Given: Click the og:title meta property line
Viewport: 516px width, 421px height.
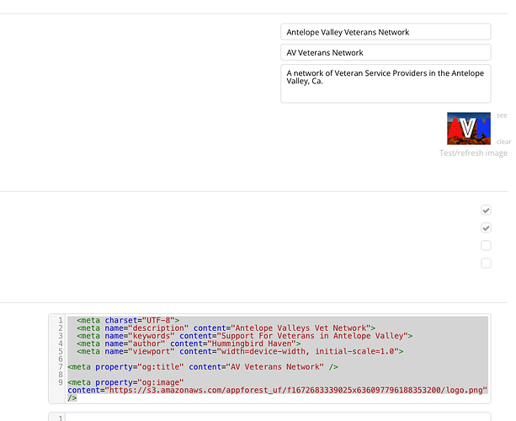Looking at the screenshot, I should tap(203, 366).
